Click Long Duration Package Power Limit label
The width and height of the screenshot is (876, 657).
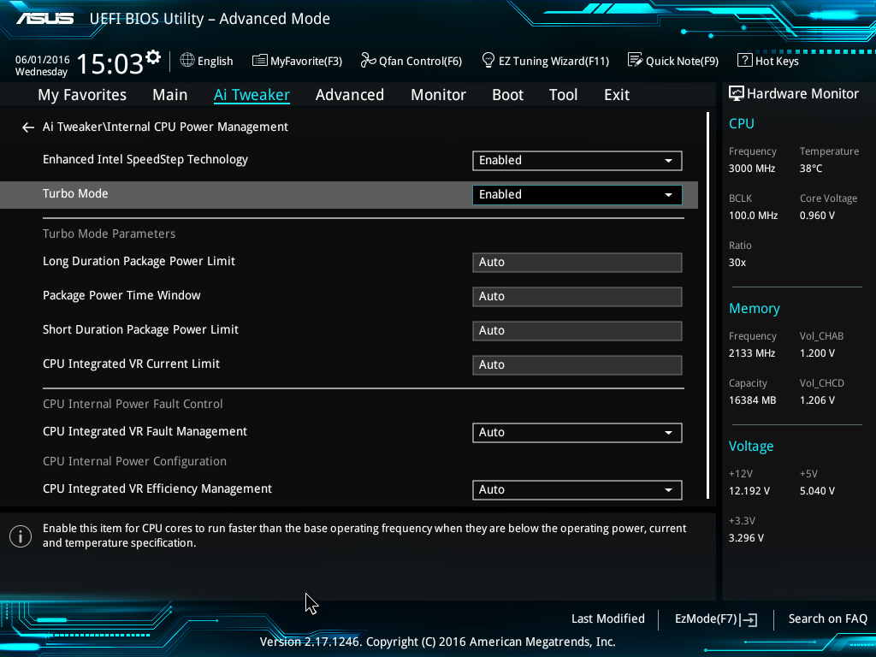139,262
